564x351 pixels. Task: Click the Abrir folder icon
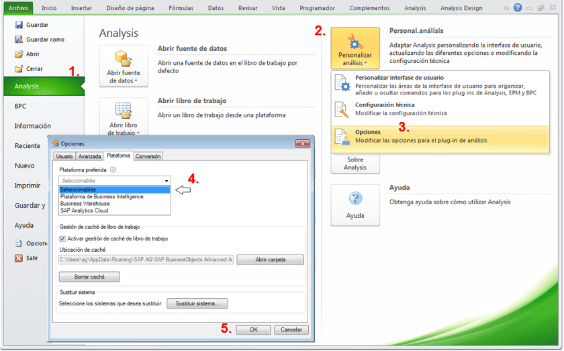19,54
